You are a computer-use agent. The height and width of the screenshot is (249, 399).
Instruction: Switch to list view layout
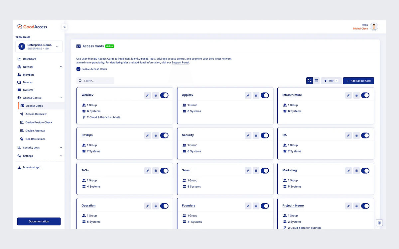[316, 81]
